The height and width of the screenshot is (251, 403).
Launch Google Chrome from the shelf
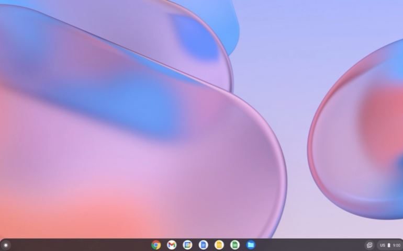(156, 245)
